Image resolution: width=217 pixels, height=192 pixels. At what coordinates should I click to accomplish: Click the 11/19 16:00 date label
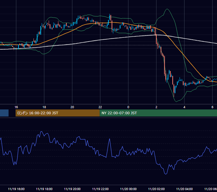[16, 189]
